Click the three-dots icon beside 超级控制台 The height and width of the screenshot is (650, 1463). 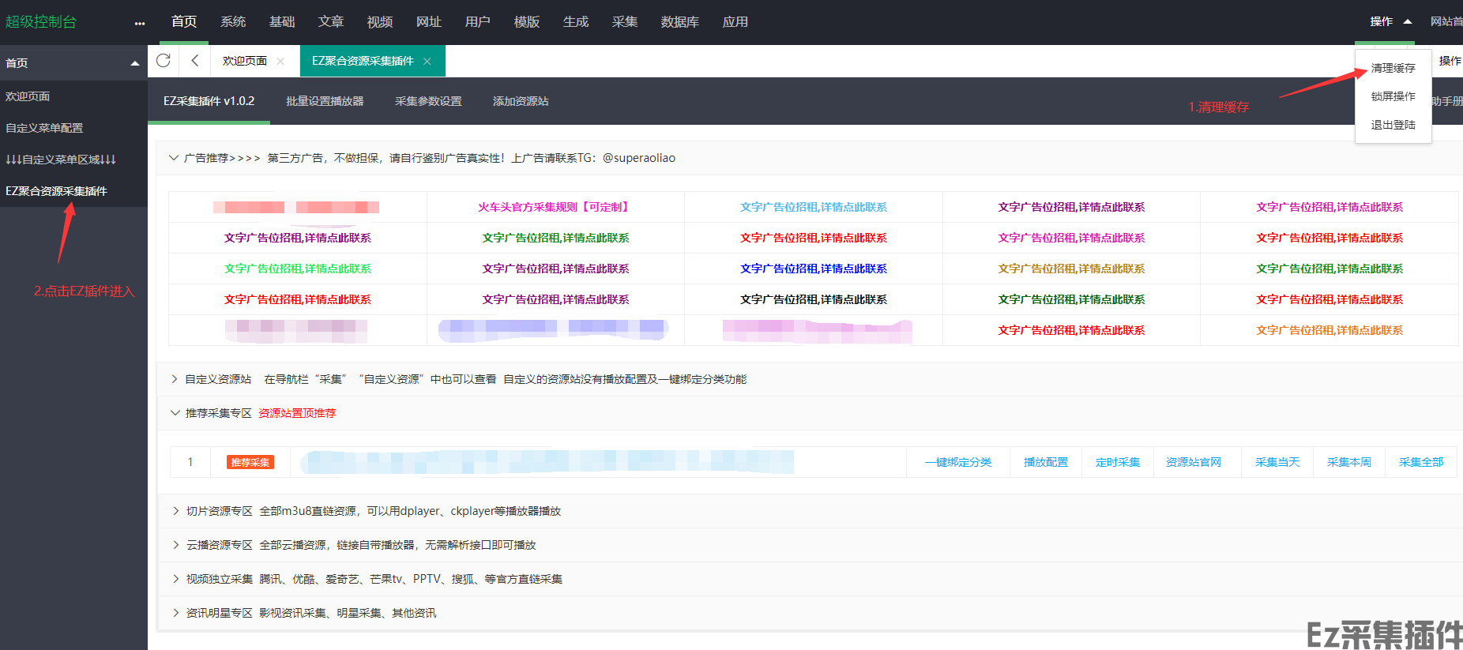coord(140,23)
